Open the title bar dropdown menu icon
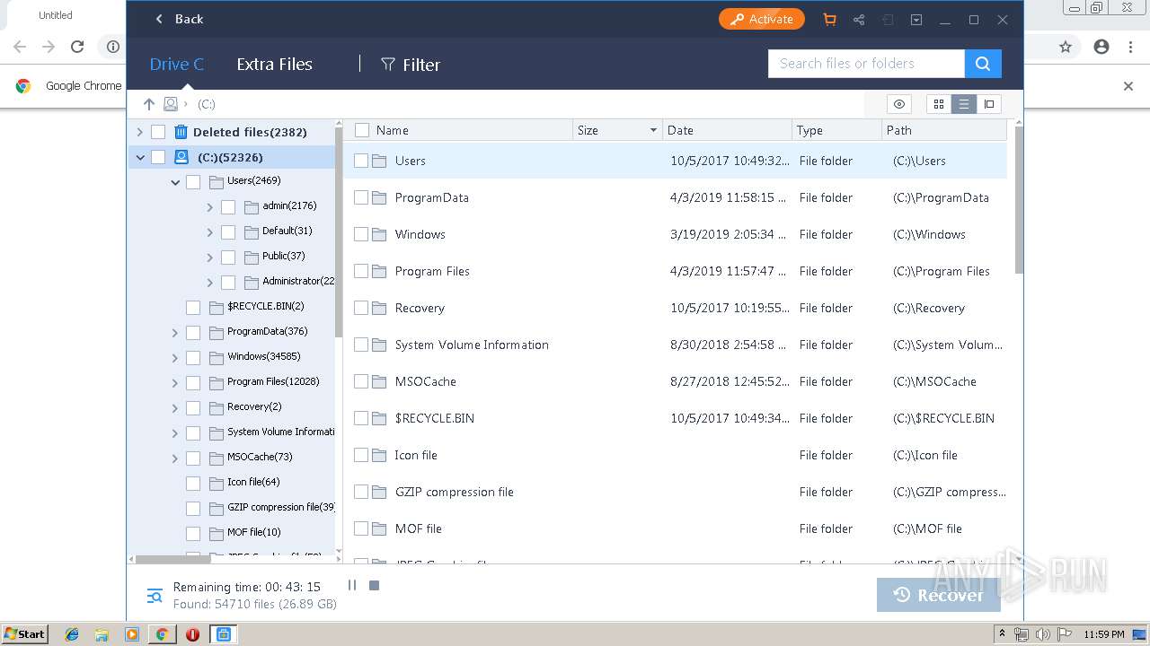The width and height of the screenshot is (1150, 646). (916, 20)
